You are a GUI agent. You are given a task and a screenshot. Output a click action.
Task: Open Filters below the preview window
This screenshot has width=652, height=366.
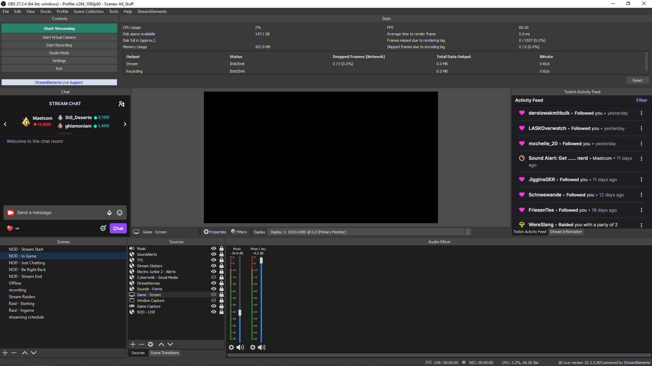[x=239, y=232]
